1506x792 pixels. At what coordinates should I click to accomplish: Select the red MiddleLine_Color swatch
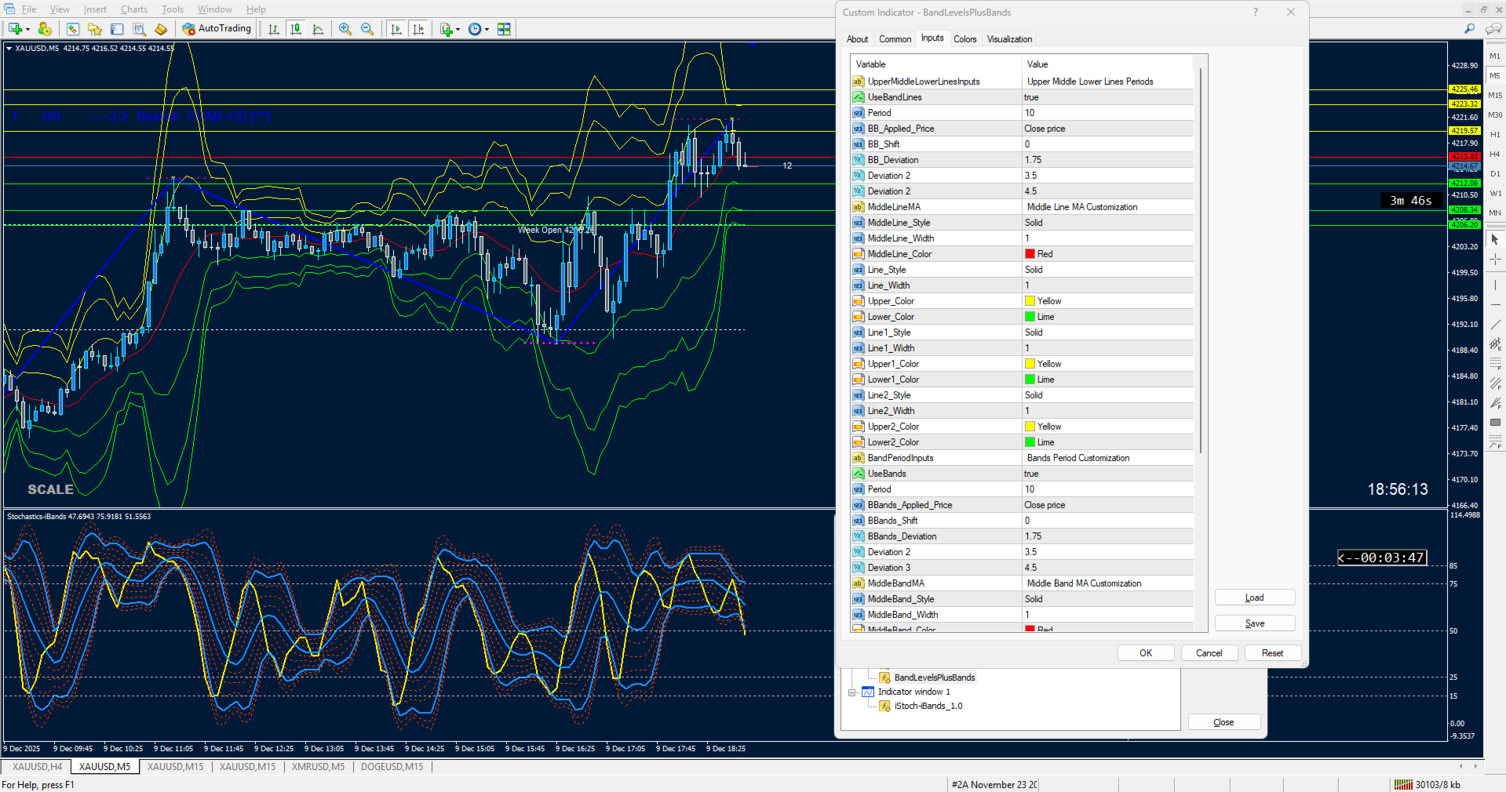[x=1030, y=254]
